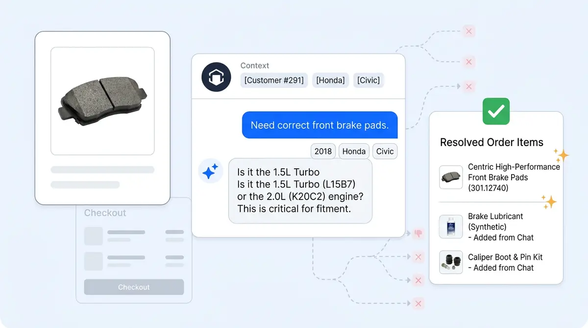This screenshot has height=328, width=588.
Task: Select the red X near the top-right branch
Action: [x=468, y=31]
